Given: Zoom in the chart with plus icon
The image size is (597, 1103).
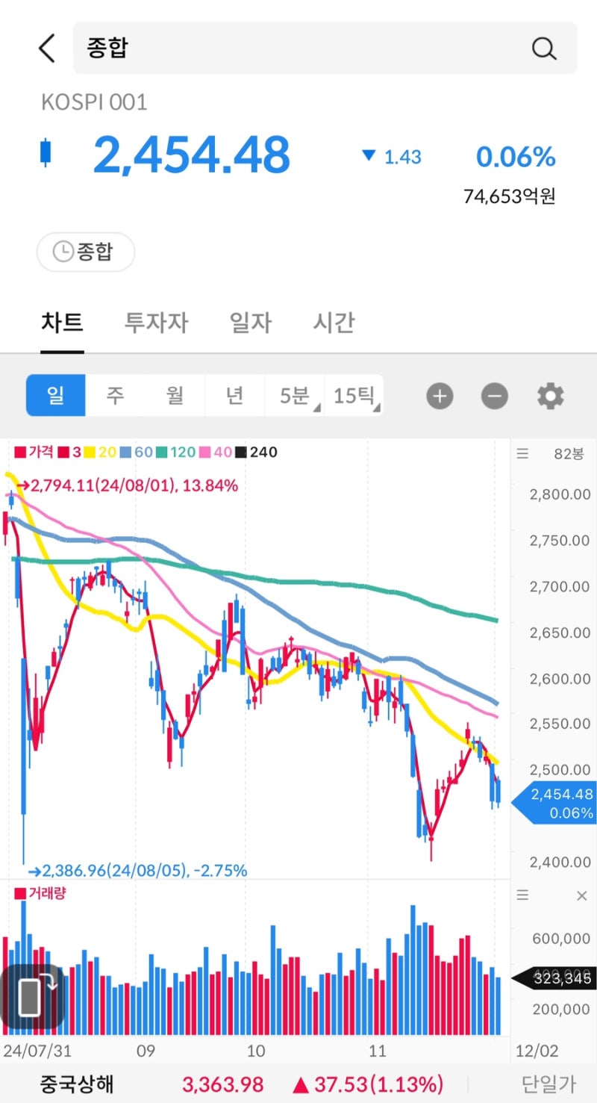Looking at the screenshot, I should (x=440, y=396).
